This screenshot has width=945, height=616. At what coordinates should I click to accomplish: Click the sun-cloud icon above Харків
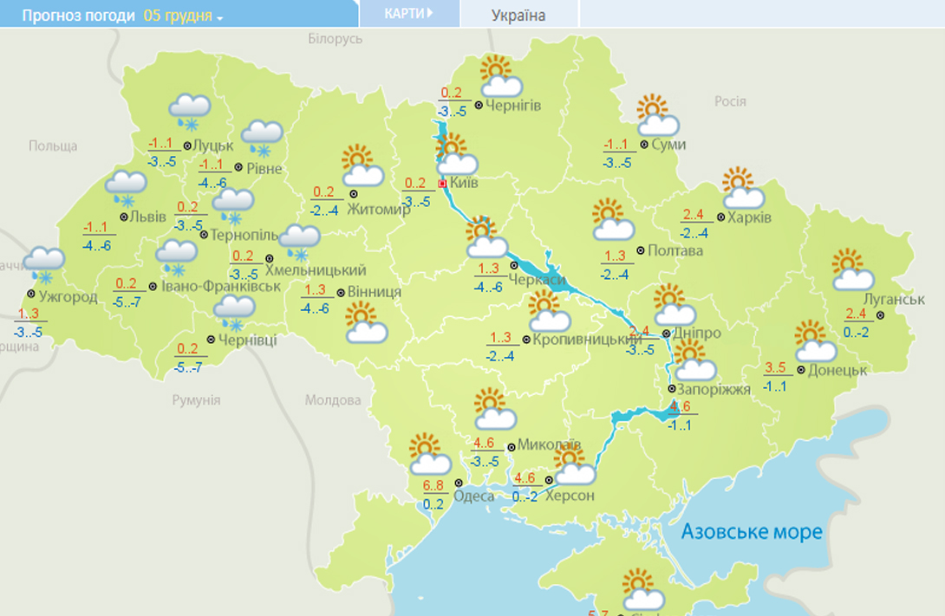(x=743, y=188)
